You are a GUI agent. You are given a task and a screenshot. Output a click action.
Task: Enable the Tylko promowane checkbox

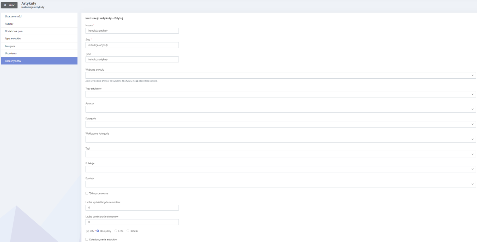(x=87, y=194)
